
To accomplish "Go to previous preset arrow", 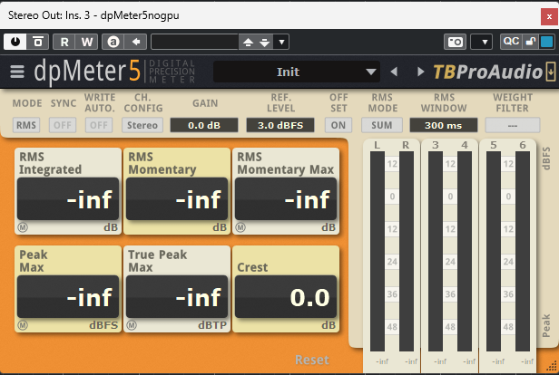I will (x=394, y=72).
